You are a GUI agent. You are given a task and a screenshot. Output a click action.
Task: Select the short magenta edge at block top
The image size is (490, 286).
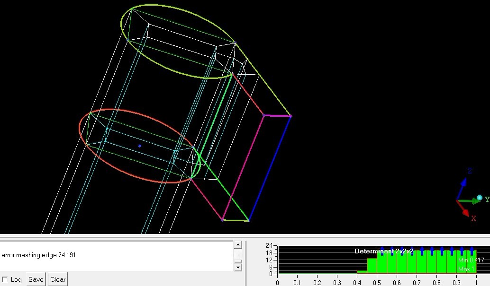pos(277,116)
